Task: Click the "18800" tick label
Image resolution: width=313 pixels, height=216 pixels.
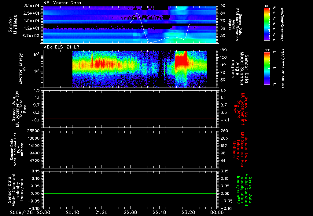Action: (x=34, y=138)
